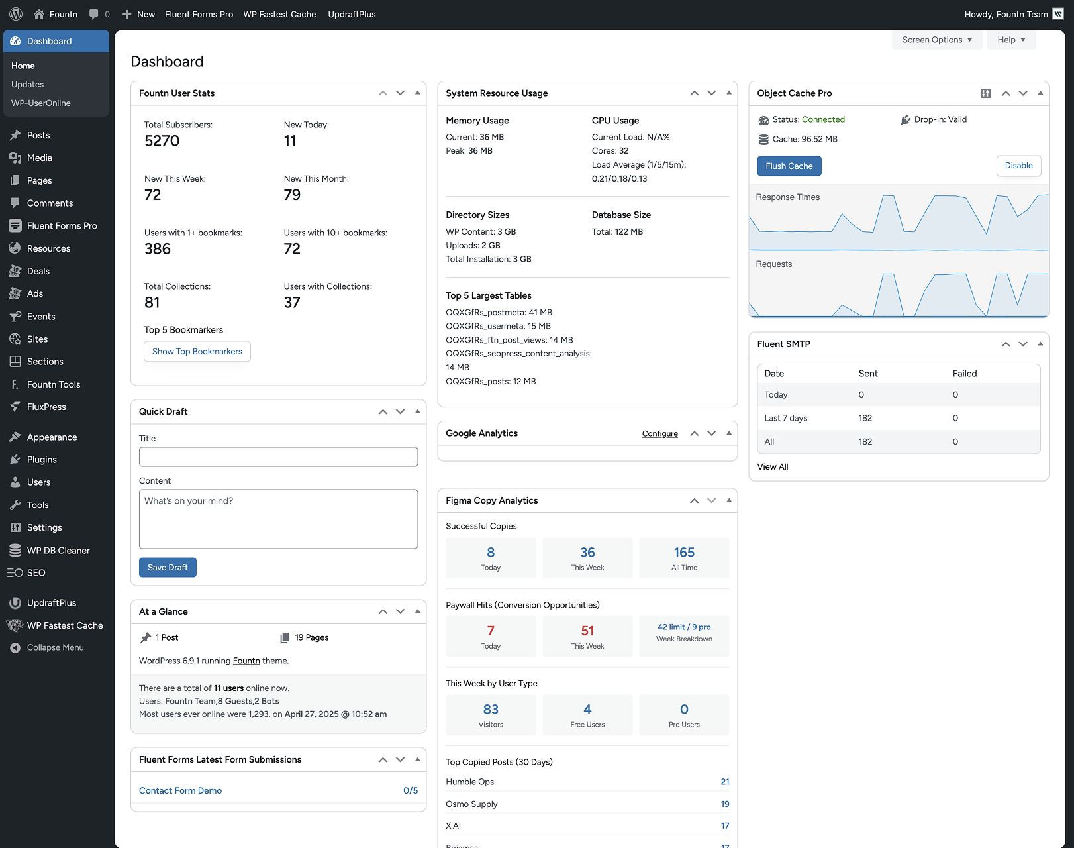
Task: Click the Flush Cache button
Action: (789, 166)
